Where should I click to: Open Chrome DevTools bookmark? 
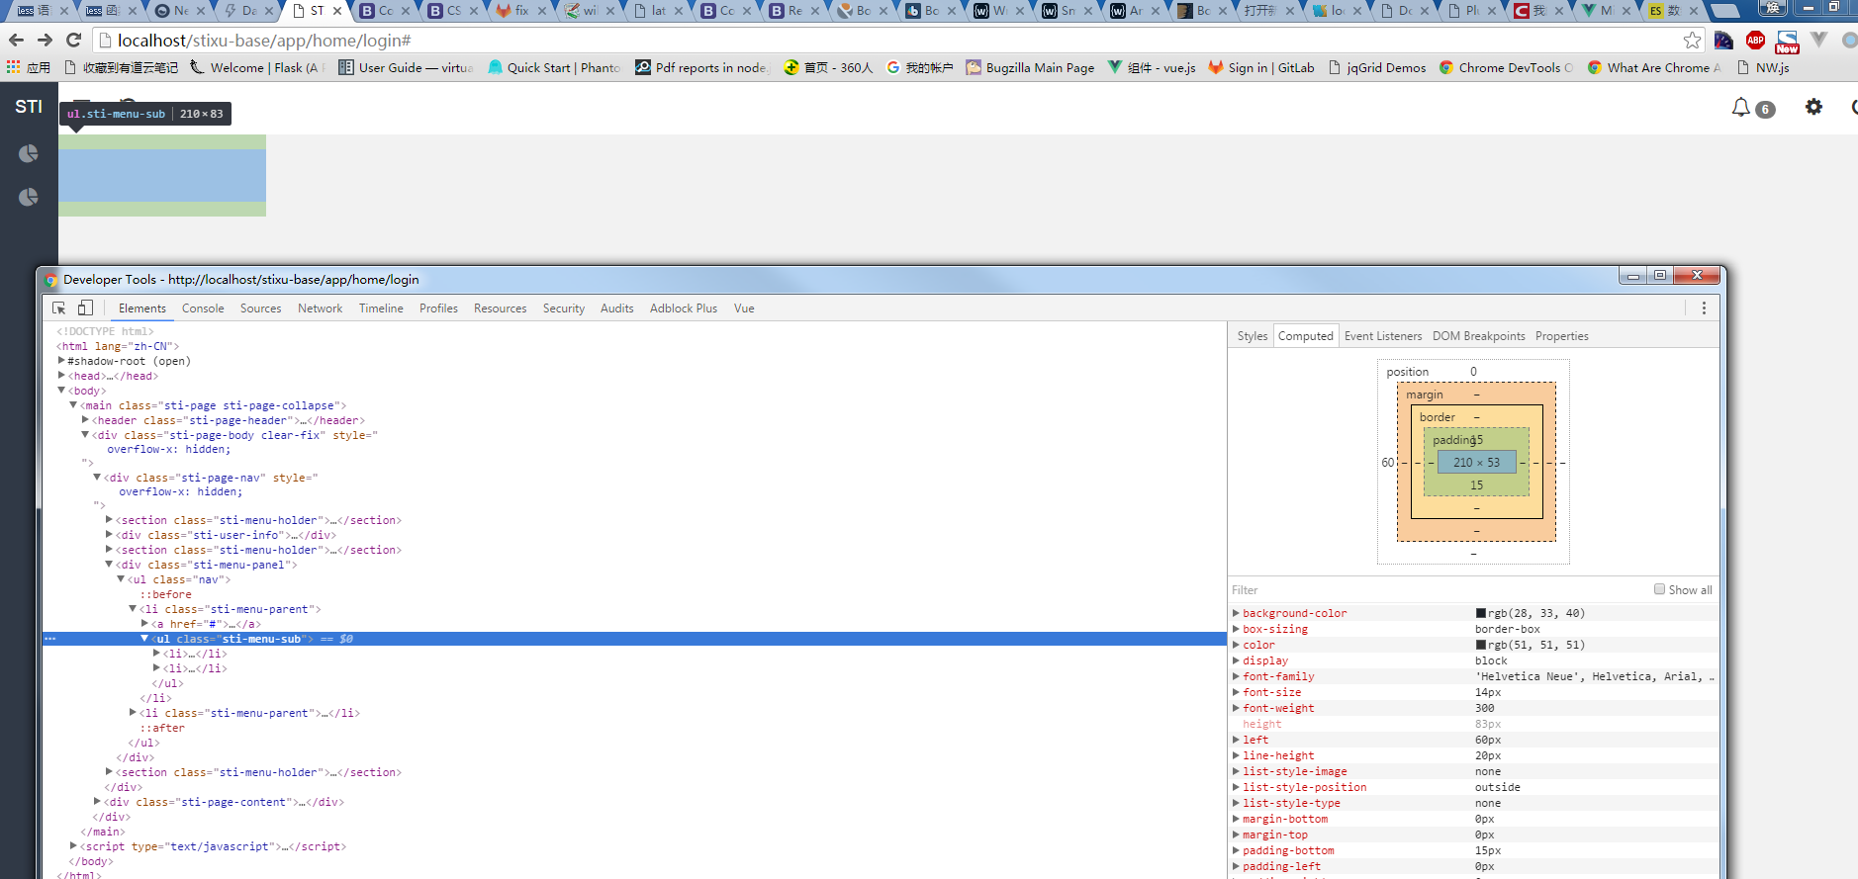click(1506, 67)
